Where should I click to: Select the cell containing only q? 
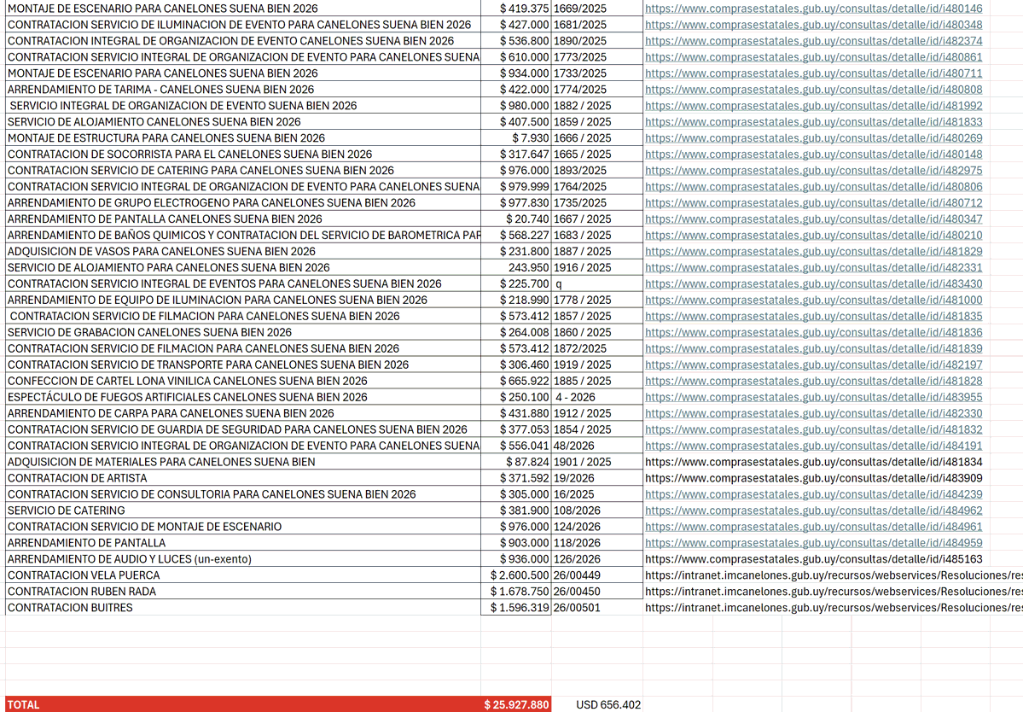597,284
